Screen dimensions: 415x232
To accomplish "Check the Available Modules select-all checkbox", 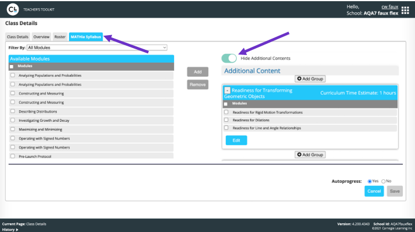I will [11, 67].
